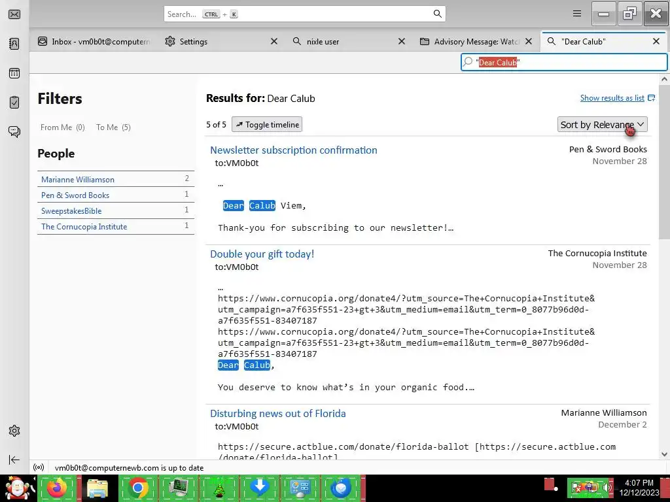Launch Firefox from the taskbar

57,488
